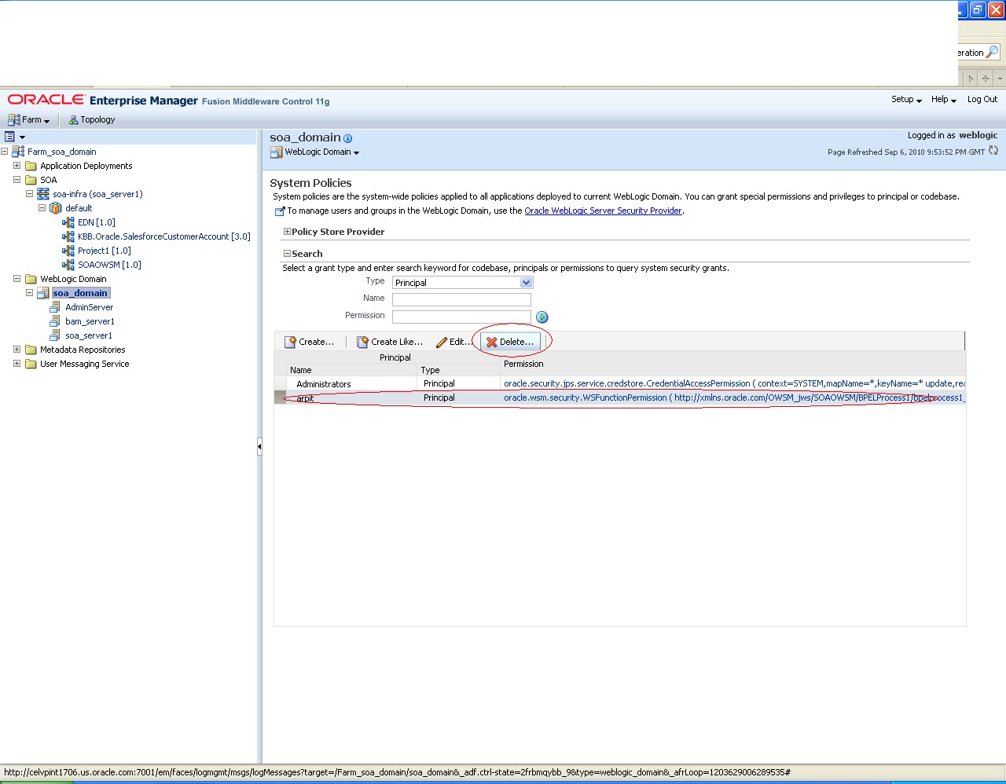Select the Administrators policy row
The image size is (1006, 784).
[619, 383]
